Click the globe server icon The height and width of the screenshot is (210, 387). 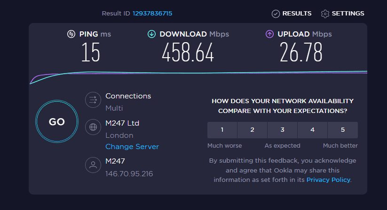point(93,127)
